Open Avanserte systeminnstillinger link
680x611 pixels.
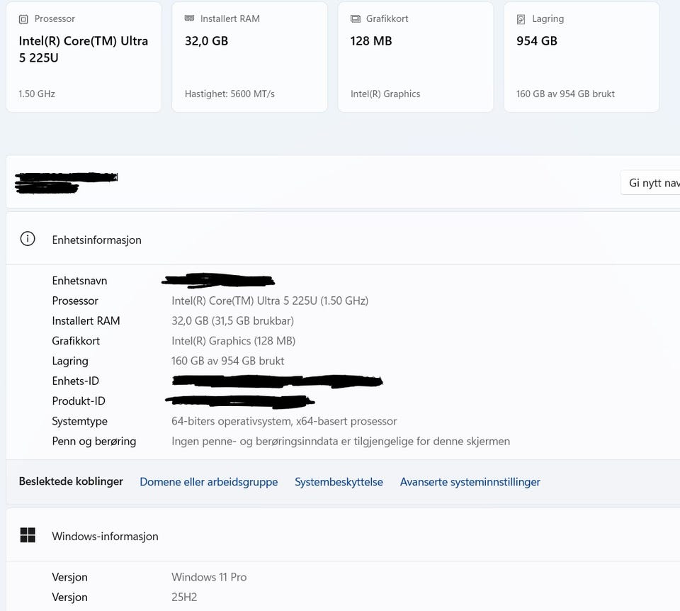pos(470,482)
